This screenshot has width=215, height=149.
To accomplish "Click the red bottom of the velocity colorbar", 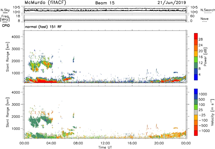I will [x=196, y=133].
